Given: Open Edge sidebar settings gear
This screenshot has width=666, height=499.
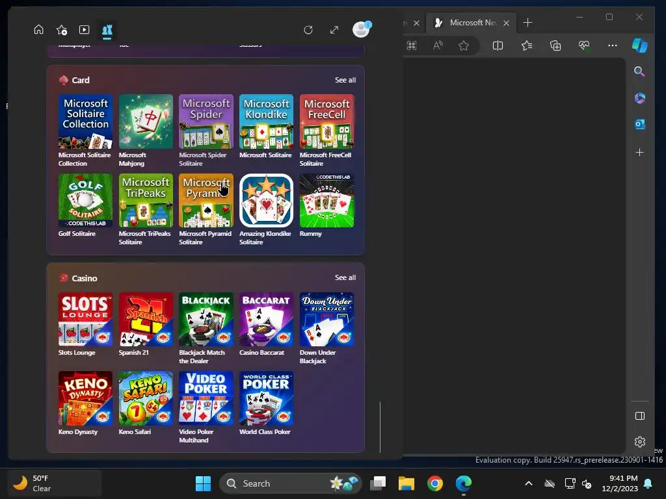Looking at the screenshot, I should [640, 442].
